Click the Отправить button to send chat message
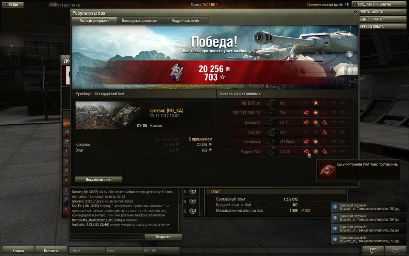Screen dimensions: 409x256 [164, 237]
